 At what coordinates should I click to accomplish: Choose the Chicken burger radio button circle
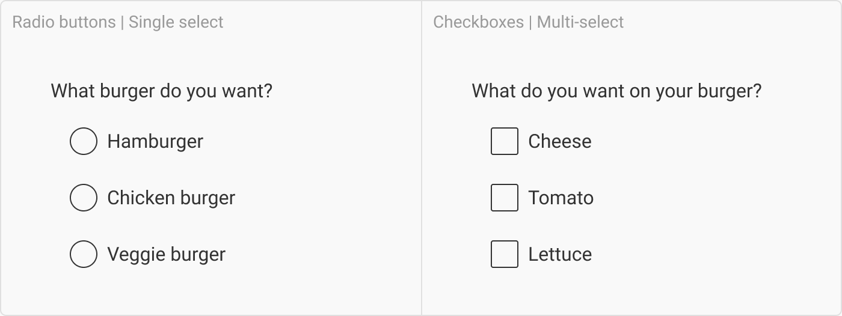point(84,198)
